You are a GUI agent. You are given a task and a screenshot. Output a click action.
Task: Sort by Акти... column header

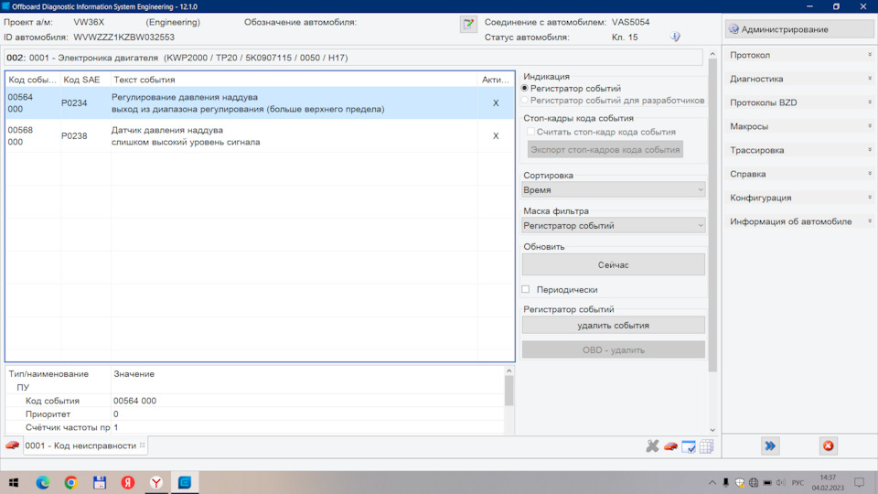496,80
